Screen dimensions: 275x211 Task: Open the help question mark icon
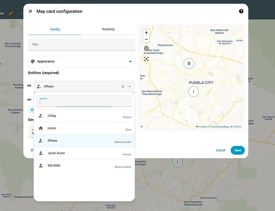(241, 11)
